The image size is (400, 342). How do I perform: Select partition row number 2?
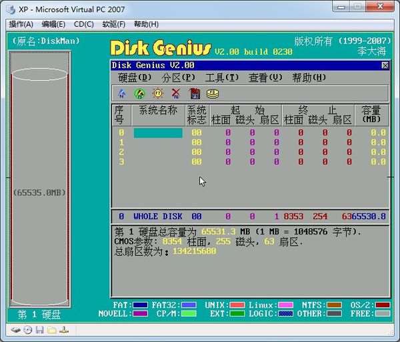click(251, 152)
